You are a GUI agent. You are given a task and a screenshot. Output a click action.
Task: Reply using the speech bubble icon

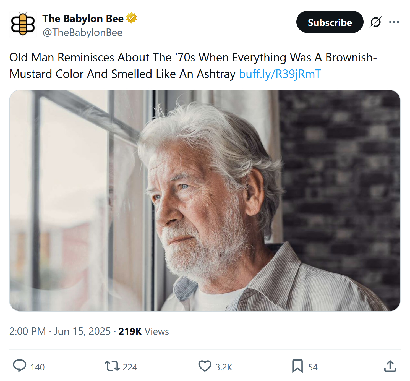tap(20, 366)
